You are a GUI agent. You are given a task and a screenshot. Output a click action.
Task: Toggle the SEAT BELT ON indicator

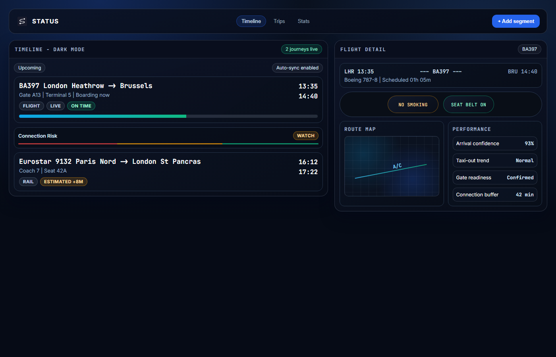[469, 104]
